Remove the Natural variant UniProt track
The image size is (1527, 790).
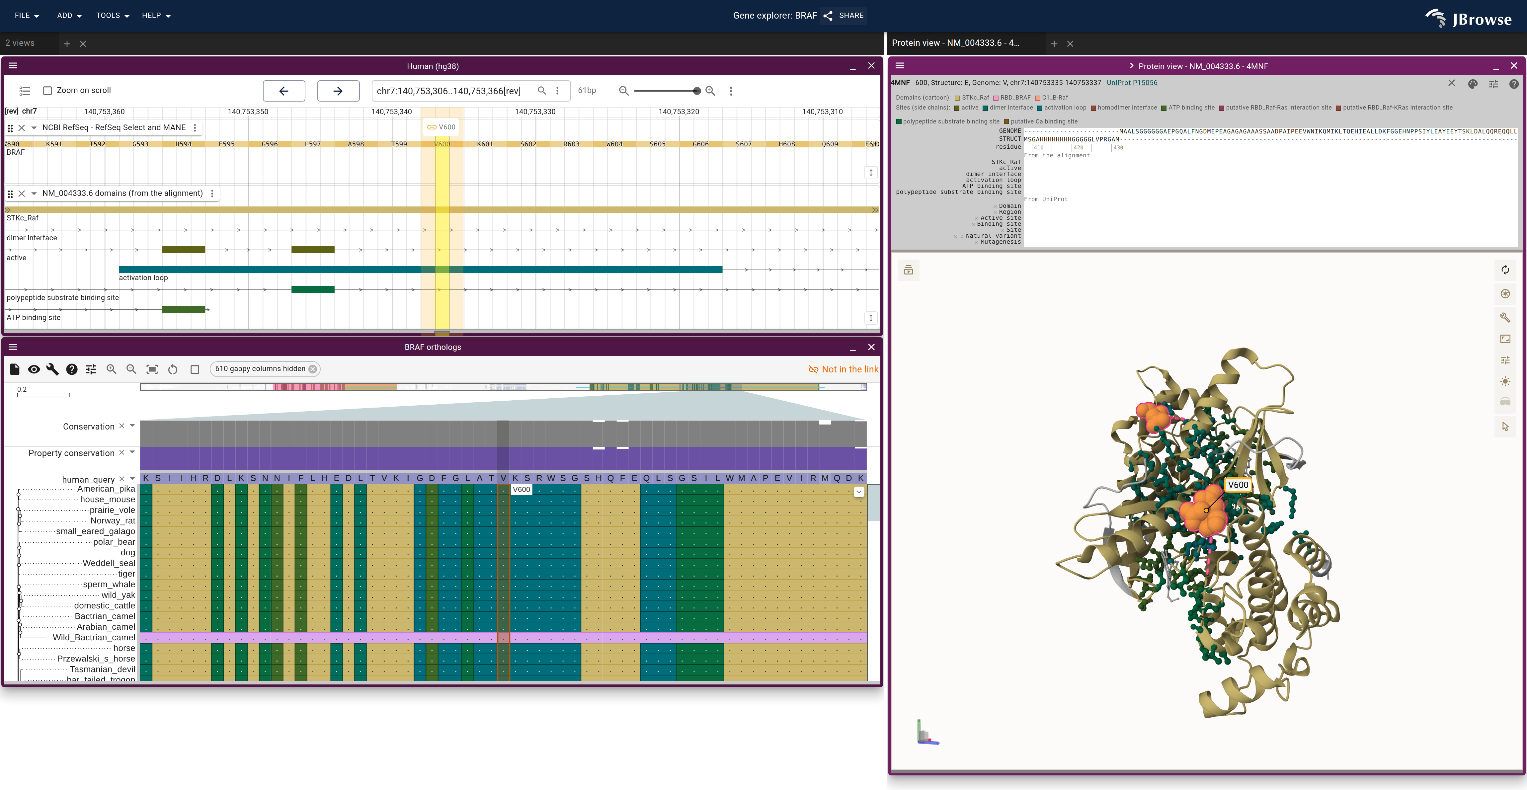click(x=955, y=236)
